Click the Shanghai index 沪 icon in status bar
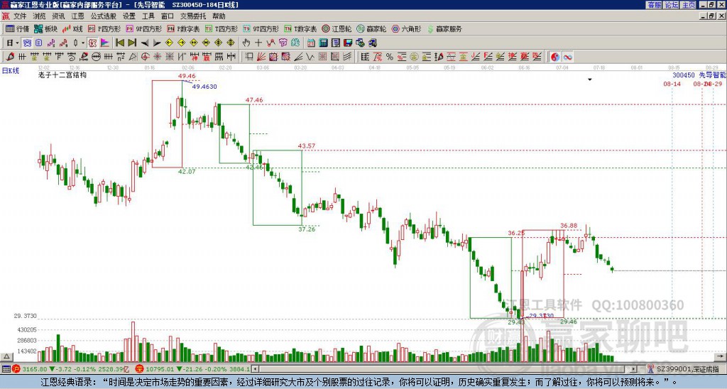Image resolution: width=727 pixels, height=389 pixels. [x=17, y=369]
